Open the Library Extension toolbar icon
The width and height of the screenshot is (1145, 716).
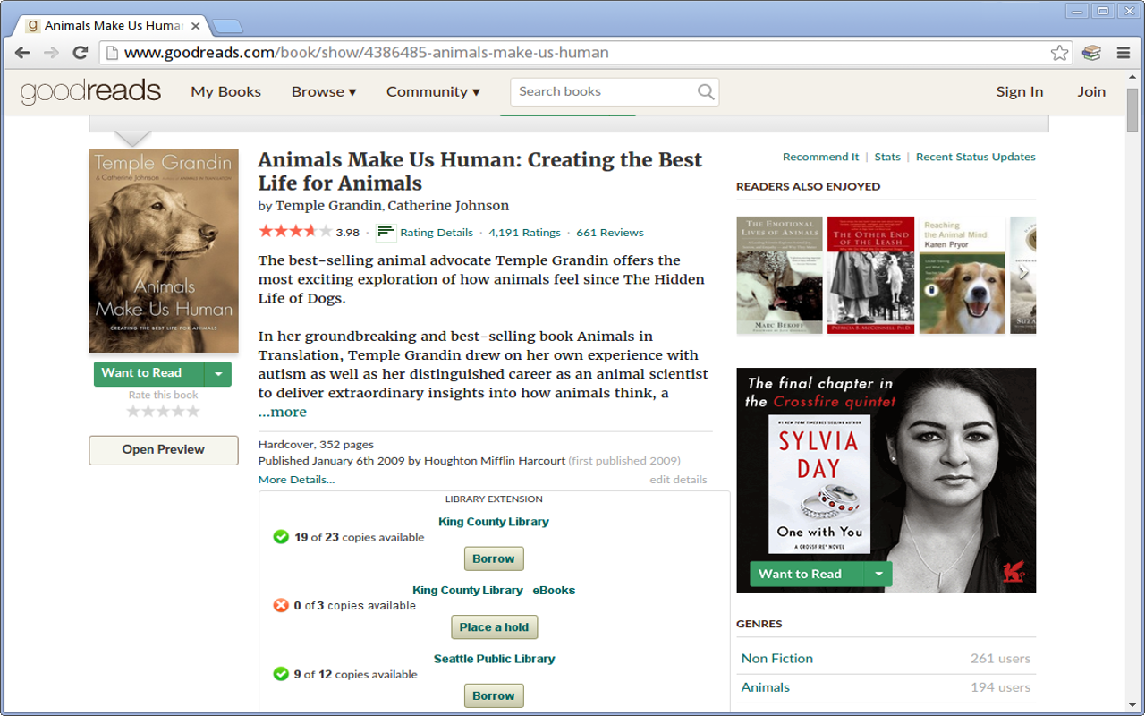click(x=1091, y=53)
